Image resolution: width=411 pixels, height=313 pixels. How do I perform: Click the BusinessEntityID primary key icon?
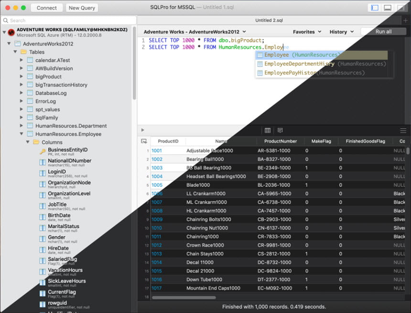pyautogui.click(x=43, y=152)
